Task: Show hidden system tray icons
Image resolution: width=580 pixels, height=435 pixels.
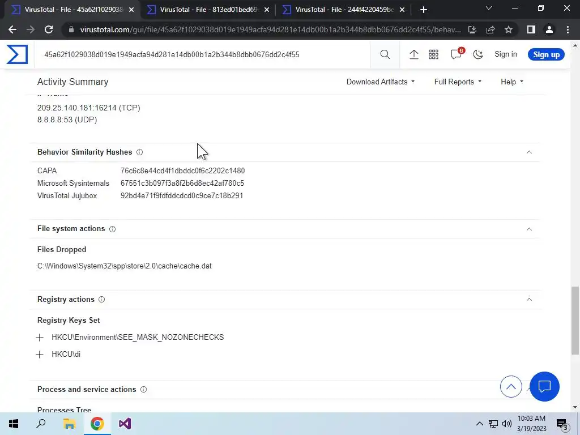Action: click(x=479, y=424)
